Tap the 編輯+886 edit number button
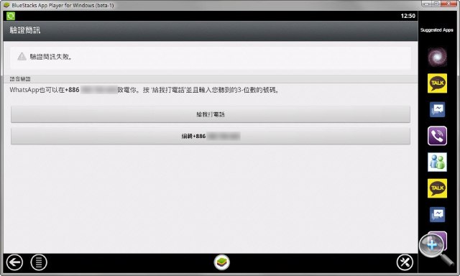The width and height of the screenshot is (460, 276). 211,136
